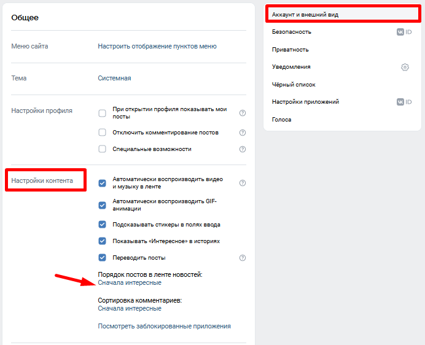Select Голоса in the settings sidebar

click(x=282, y=120)
